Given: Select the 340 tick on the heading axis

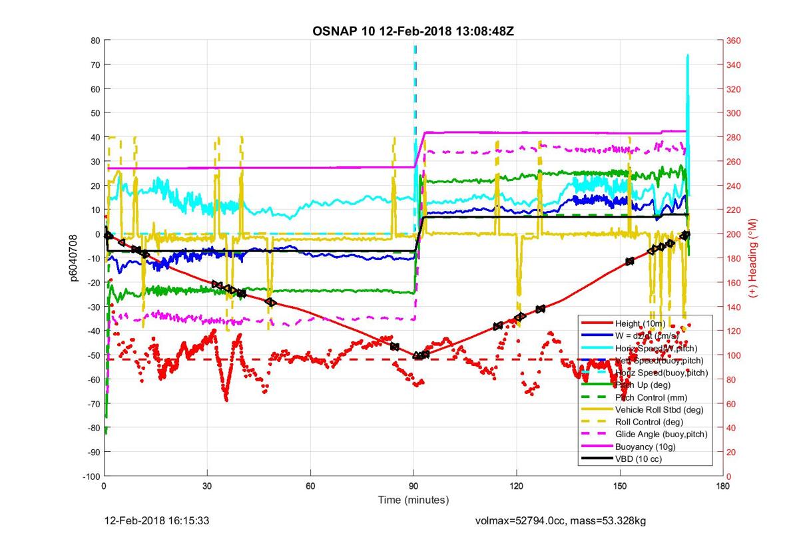Looking at the screenshot, I should click(x=734, y=65).
